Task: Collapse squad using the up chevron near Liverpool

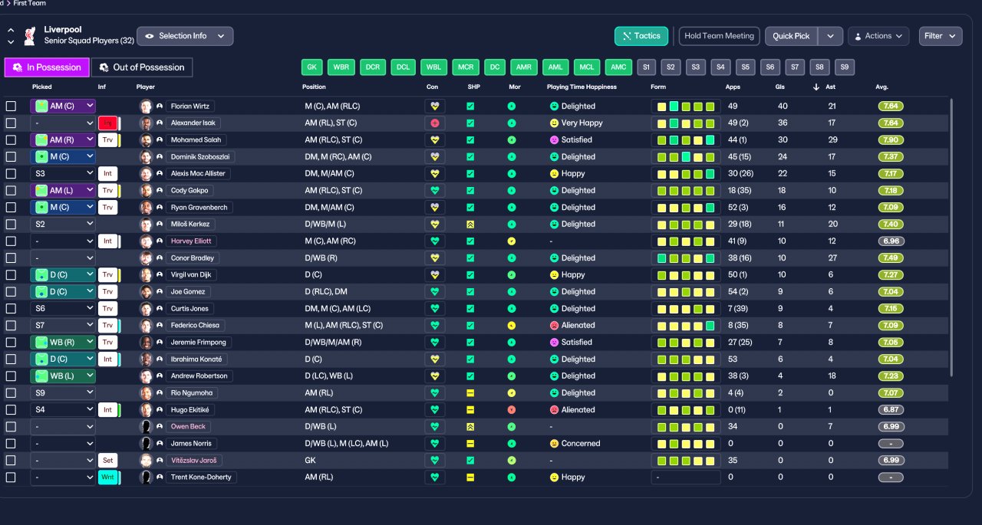Action: pyautogui.click(x=11, y=30)
